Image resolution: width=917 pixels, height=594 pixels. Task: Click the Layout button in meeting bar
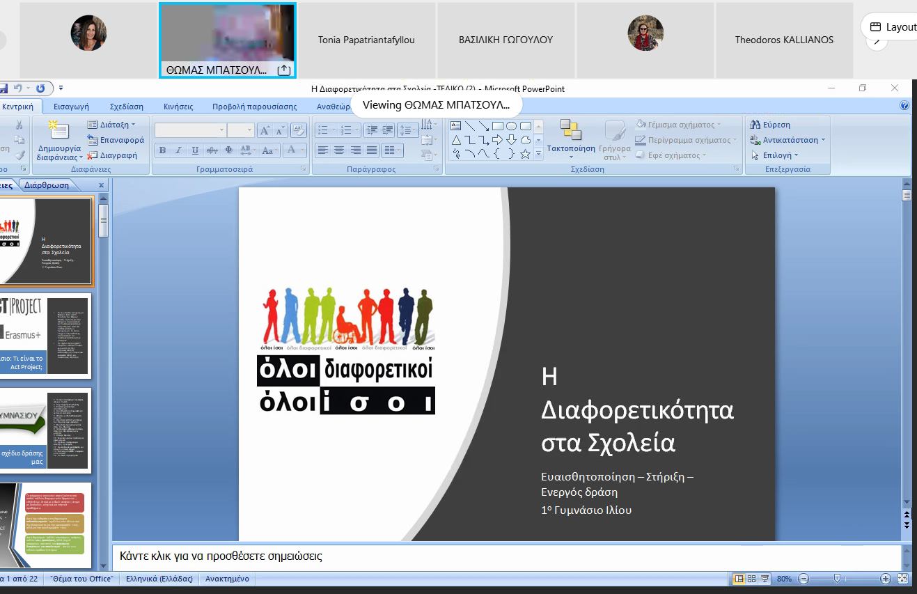(892, 27)
